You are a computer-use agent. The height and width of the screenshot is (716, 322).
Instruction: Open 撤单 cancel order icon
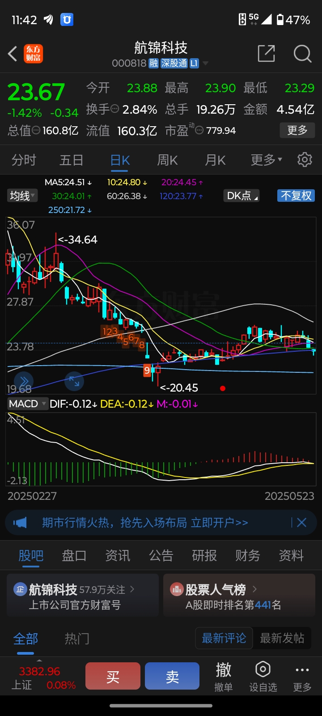coord(224,669)
